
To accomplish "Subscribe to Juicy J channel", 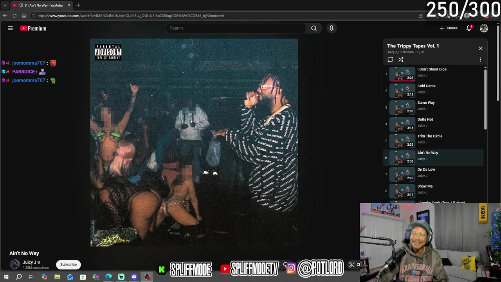I will [x=68, y=265].
